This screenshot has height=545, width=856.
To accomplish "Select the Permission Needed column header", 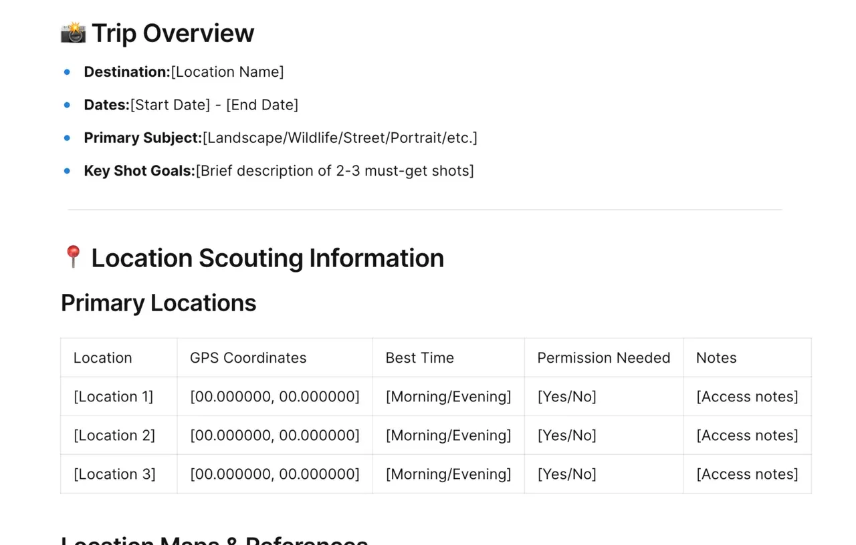I will (603, 358).
